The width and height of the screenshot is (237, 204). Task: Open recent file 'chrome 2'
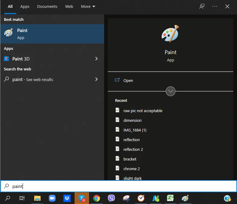pyautogui.click(x=132, y=169)
